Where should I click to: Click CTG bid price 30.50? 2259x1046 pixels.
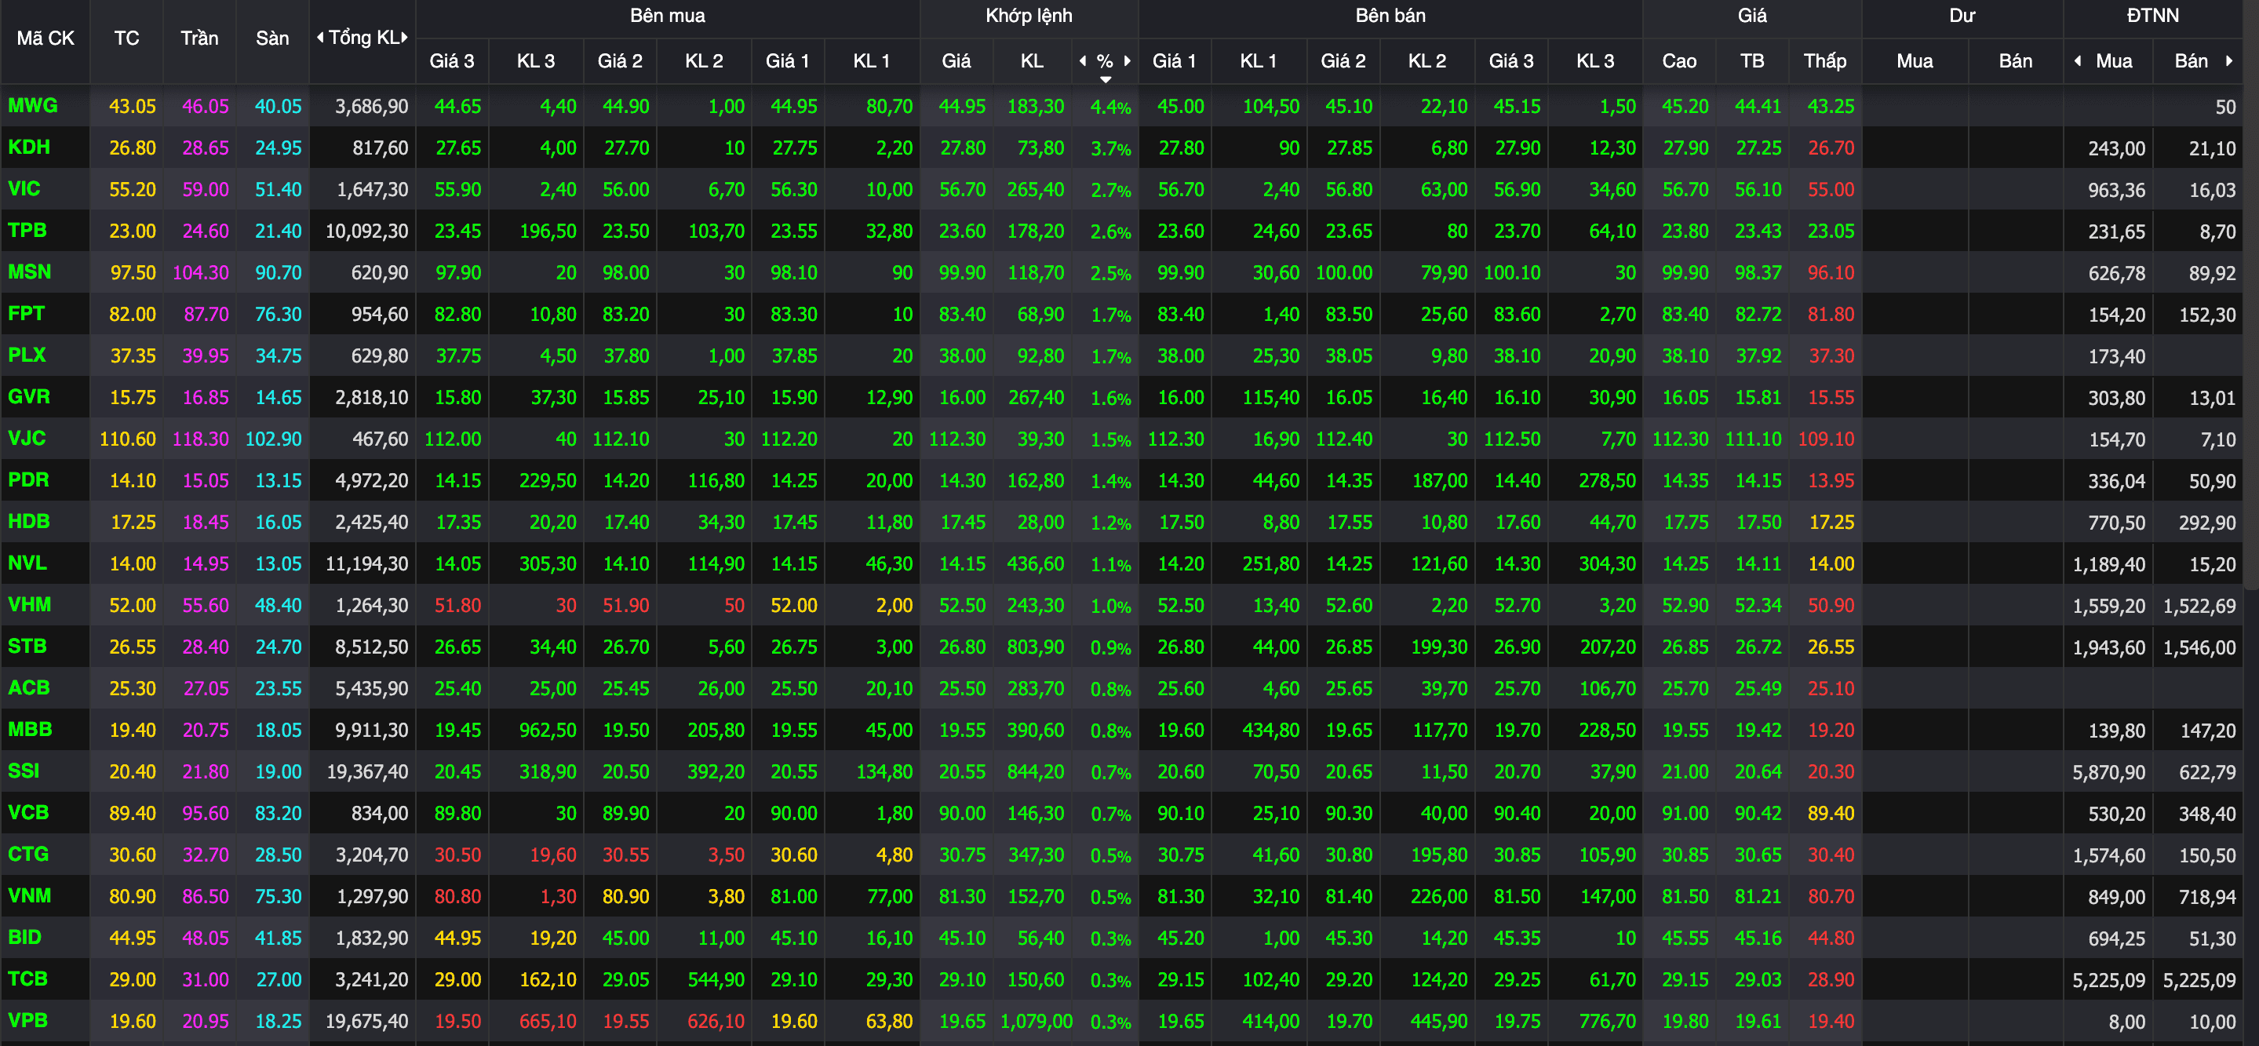pyautogui.click(x=457, y=854)
